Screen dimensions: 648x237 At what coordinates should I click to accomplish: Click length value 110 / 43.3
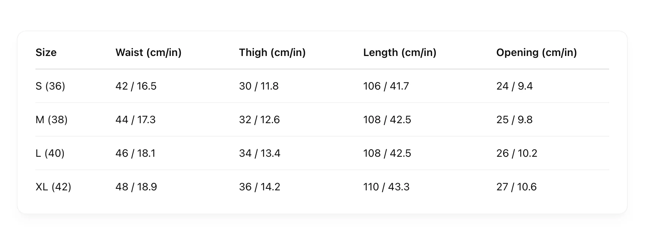pos(386,187)
